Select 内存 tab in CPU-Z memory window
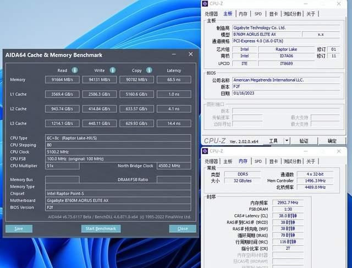This screenshot has height=268, width=352. [x=243, y=161]
